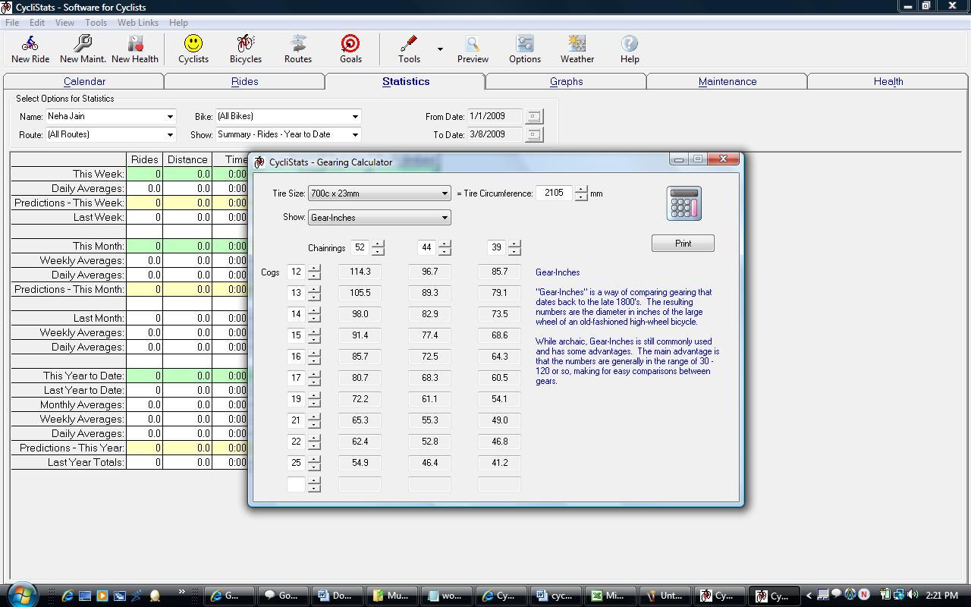Screen dimensions: 971x607
Task: Click the To Date 3/8/2009 field
Action: (495, 134)
